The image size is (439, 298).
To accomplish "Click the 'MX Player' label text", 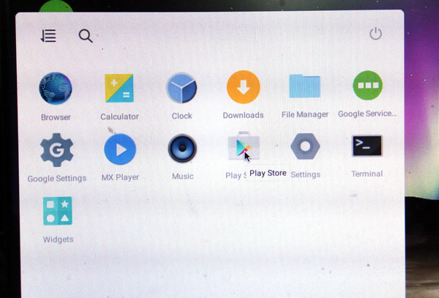I will coord(120,177).
